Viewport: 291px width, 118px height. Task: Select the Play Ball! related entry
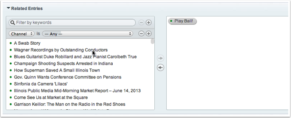pos(182,21)
